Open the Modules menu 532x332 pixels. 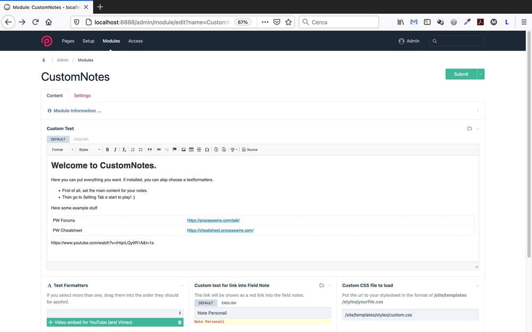click(111, 41)
